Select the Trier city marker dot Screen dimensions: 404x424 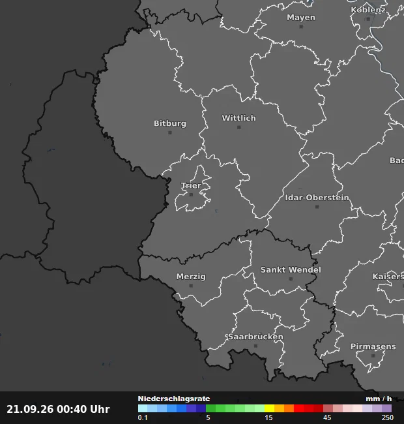click(x=191, y=194)
